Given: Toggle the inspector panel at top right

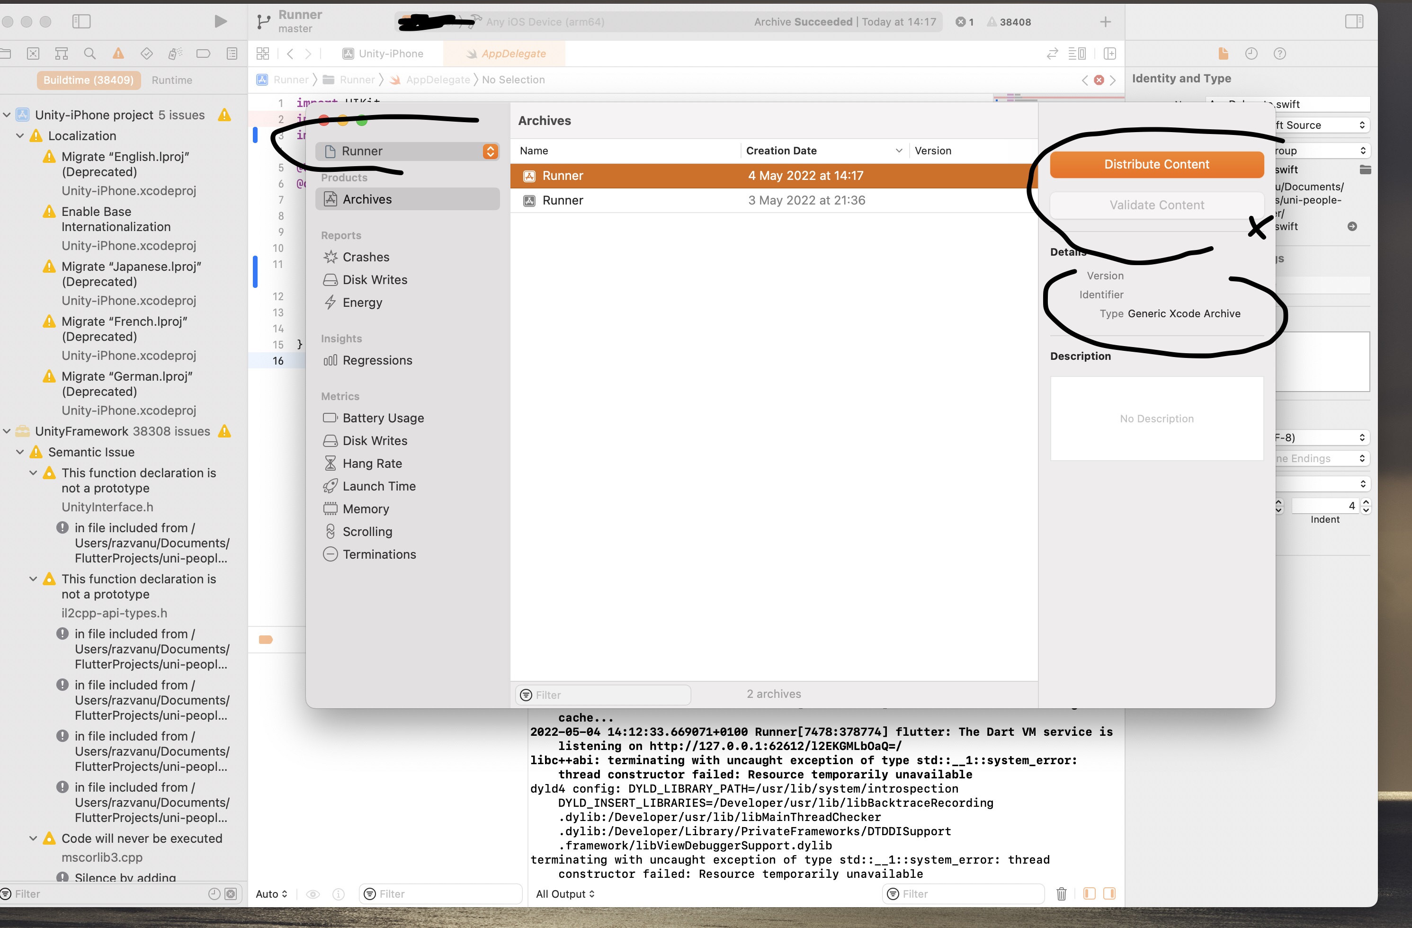Looking at the screenshot, I should (1354, 22).
